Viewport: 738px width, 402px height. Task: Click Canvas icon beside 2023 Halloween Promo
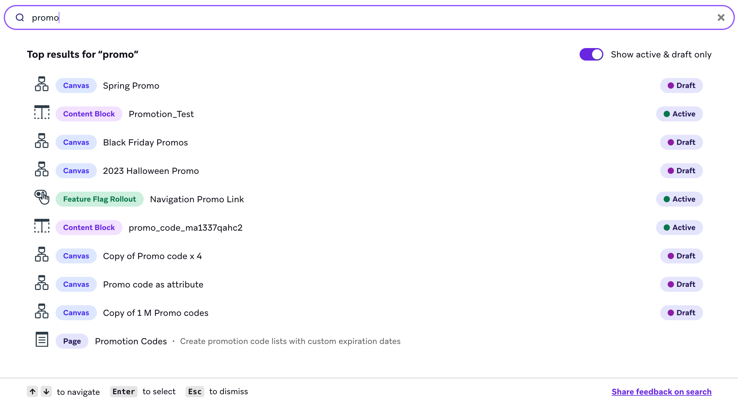(42, 169)
